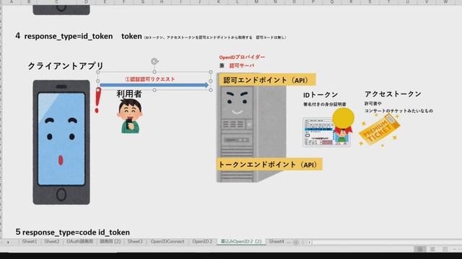Grab the rotation handle above the selected arrow
This screenshot has width=462, height=259.
point(154,61)
